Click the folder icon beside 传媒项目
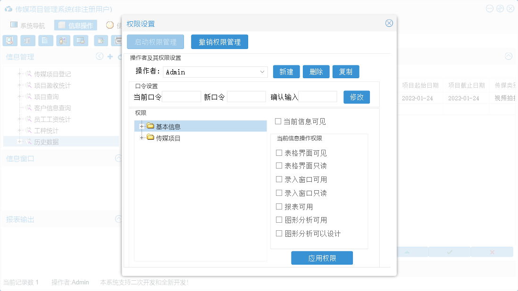The image size is (518, 291). (x=150, y=137)
